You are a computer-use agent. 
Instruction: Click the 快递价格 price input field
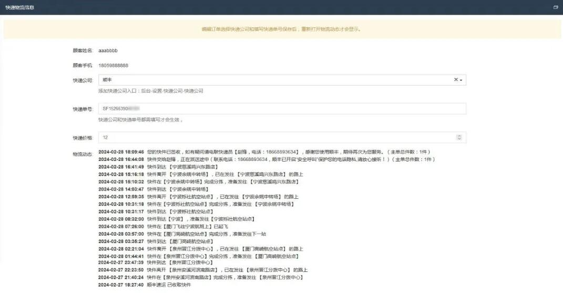tap(279, 137)
